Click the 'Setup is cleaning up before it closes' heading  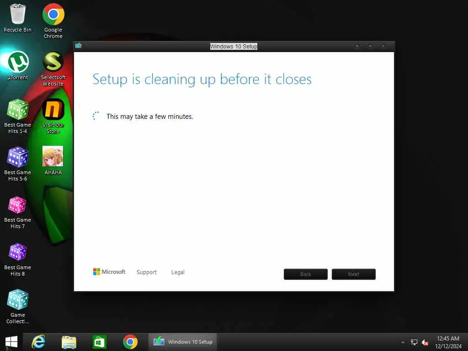tap(202, 80)
